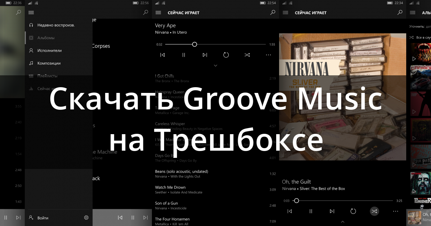
Task: Open the Sex Pistols album cover
Action: [x=421, y=156]
